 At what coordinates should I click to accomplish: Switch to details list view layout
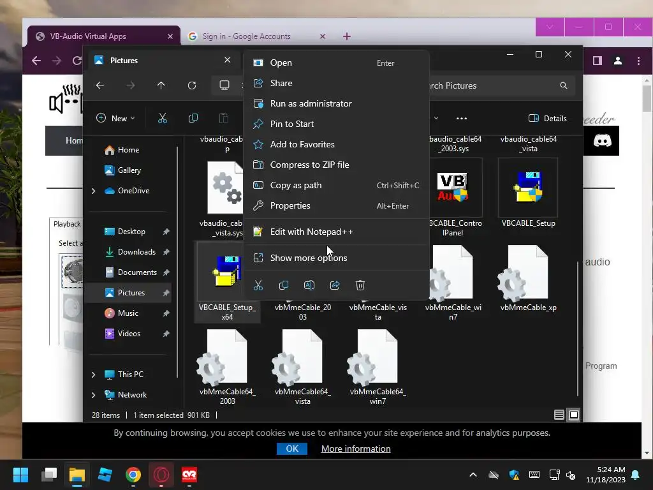(559, 415)
